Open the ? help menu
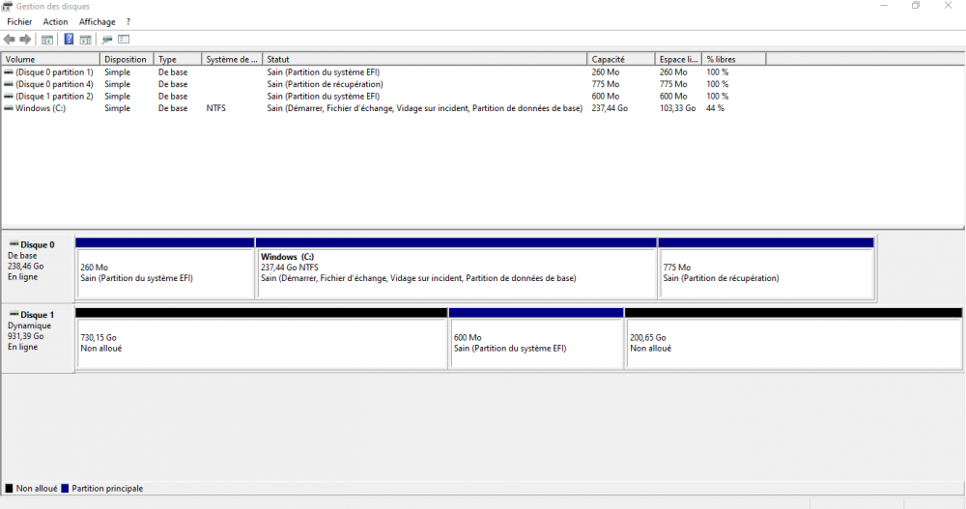The image size is (966, 509). (128, 21)
